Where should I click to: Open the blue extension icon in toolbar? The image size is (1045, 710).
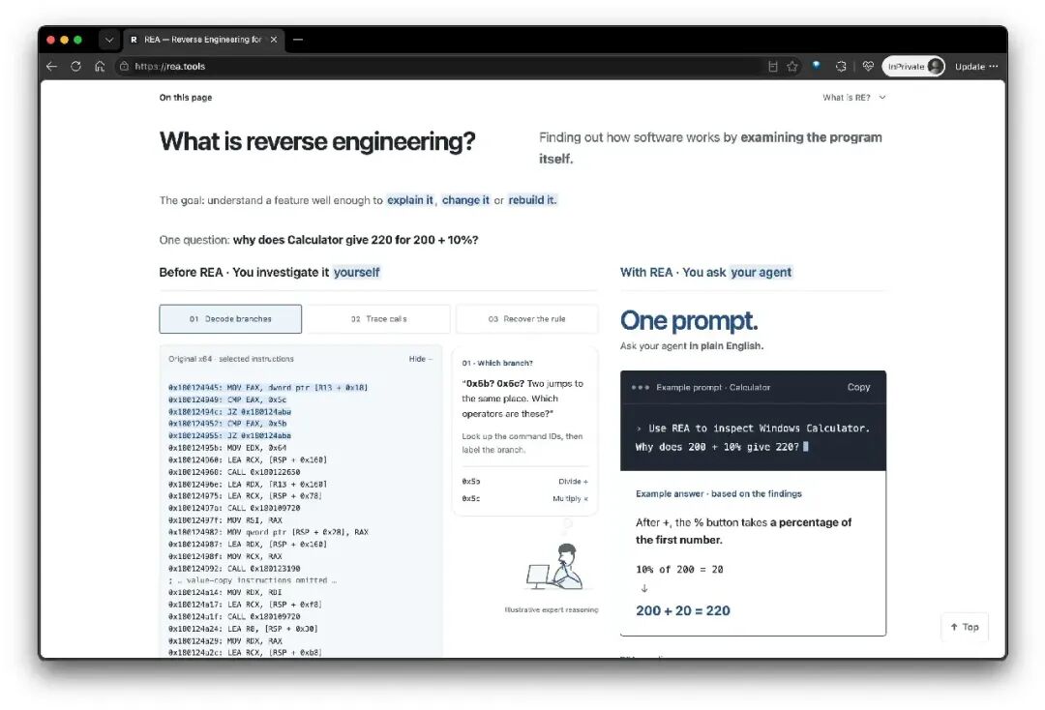(x=817, y=65)
